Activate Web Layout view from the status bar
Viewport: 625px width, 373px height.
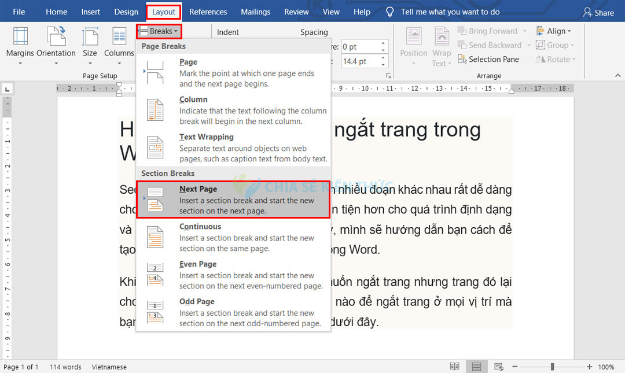point(498,366)
